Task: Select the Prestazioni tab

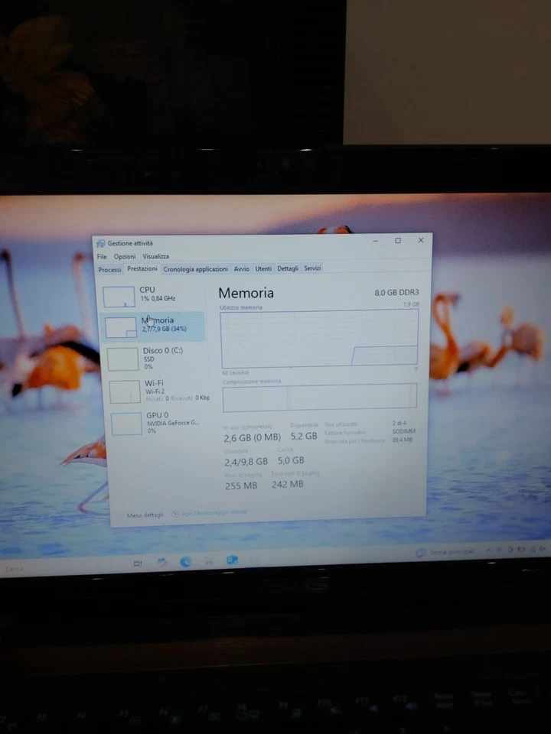Action: (142, 268)
